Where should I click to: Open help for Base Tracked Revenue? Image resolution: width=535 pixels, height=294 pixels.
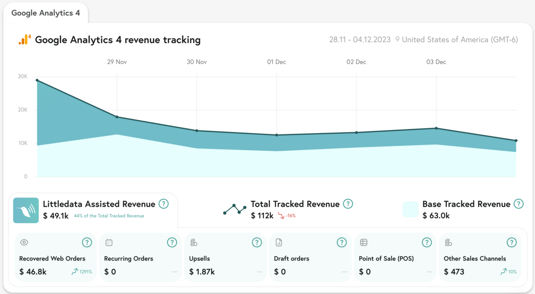[x=518, y=204]
